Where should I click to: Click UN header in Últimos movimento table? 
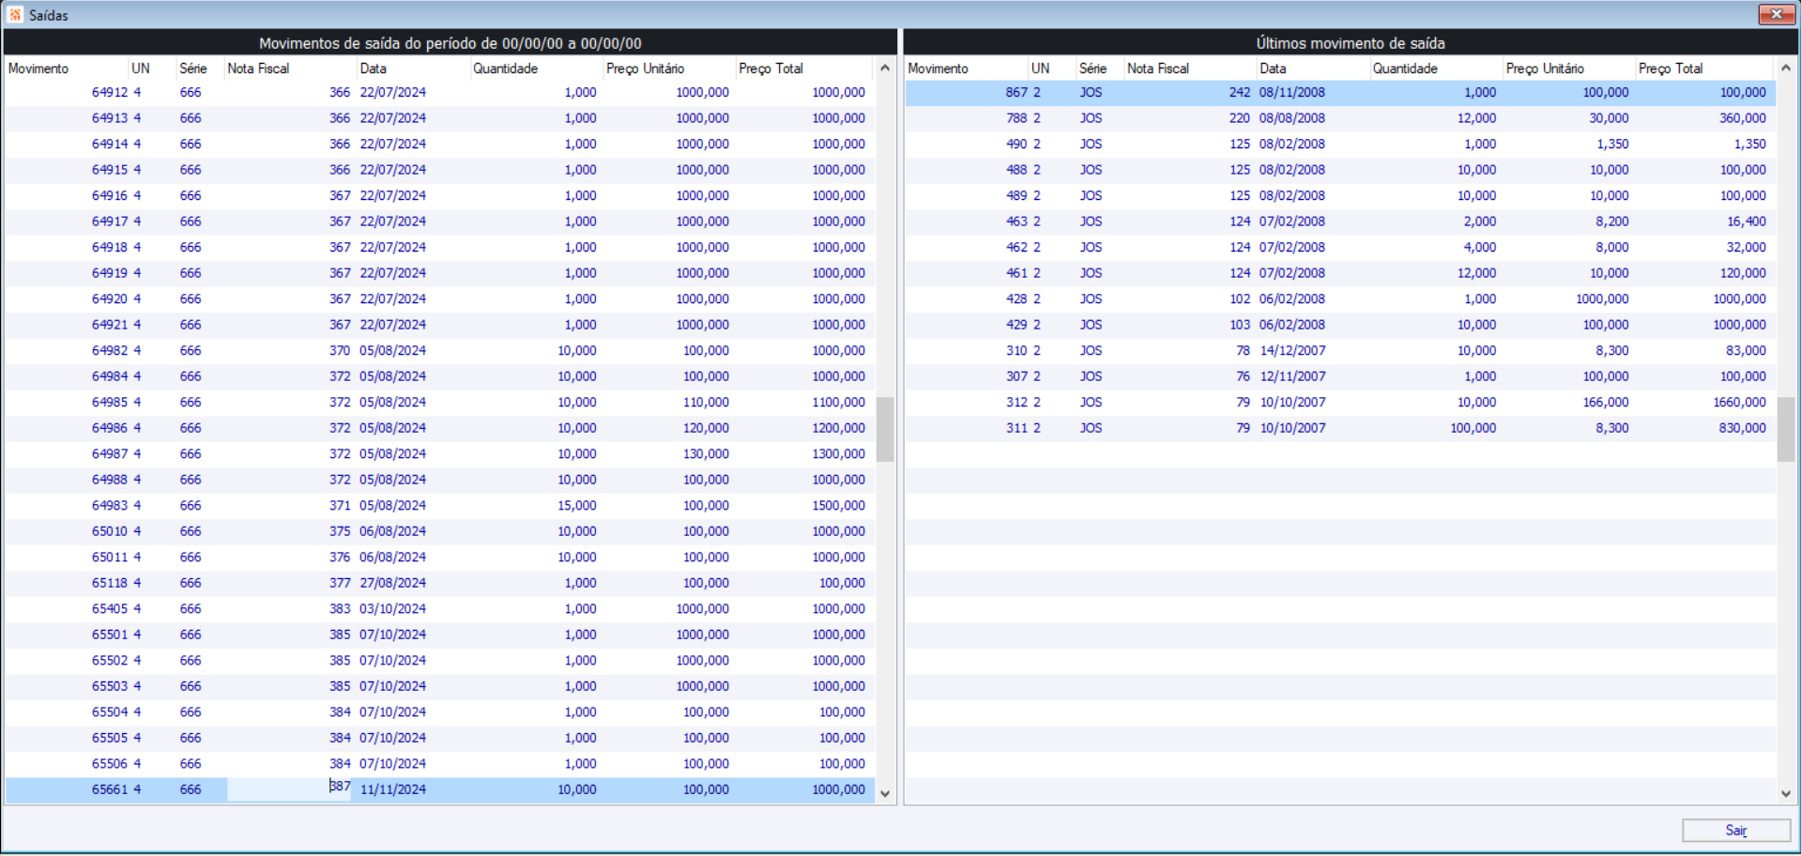(1052, 69)
